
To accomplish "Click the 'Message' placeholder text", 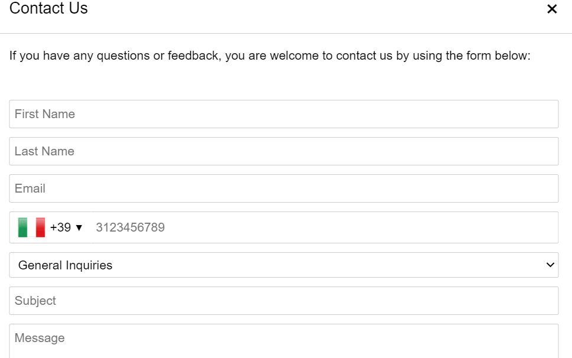I will click(40, 338).
